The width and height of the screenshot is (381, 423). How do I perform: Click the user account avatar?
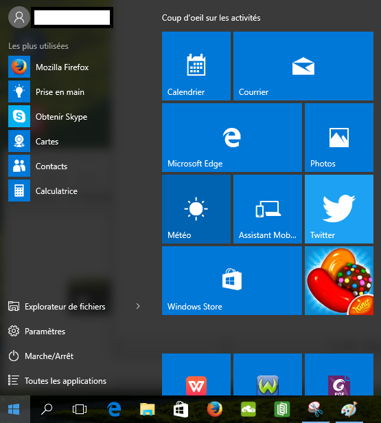pos(19,17)
